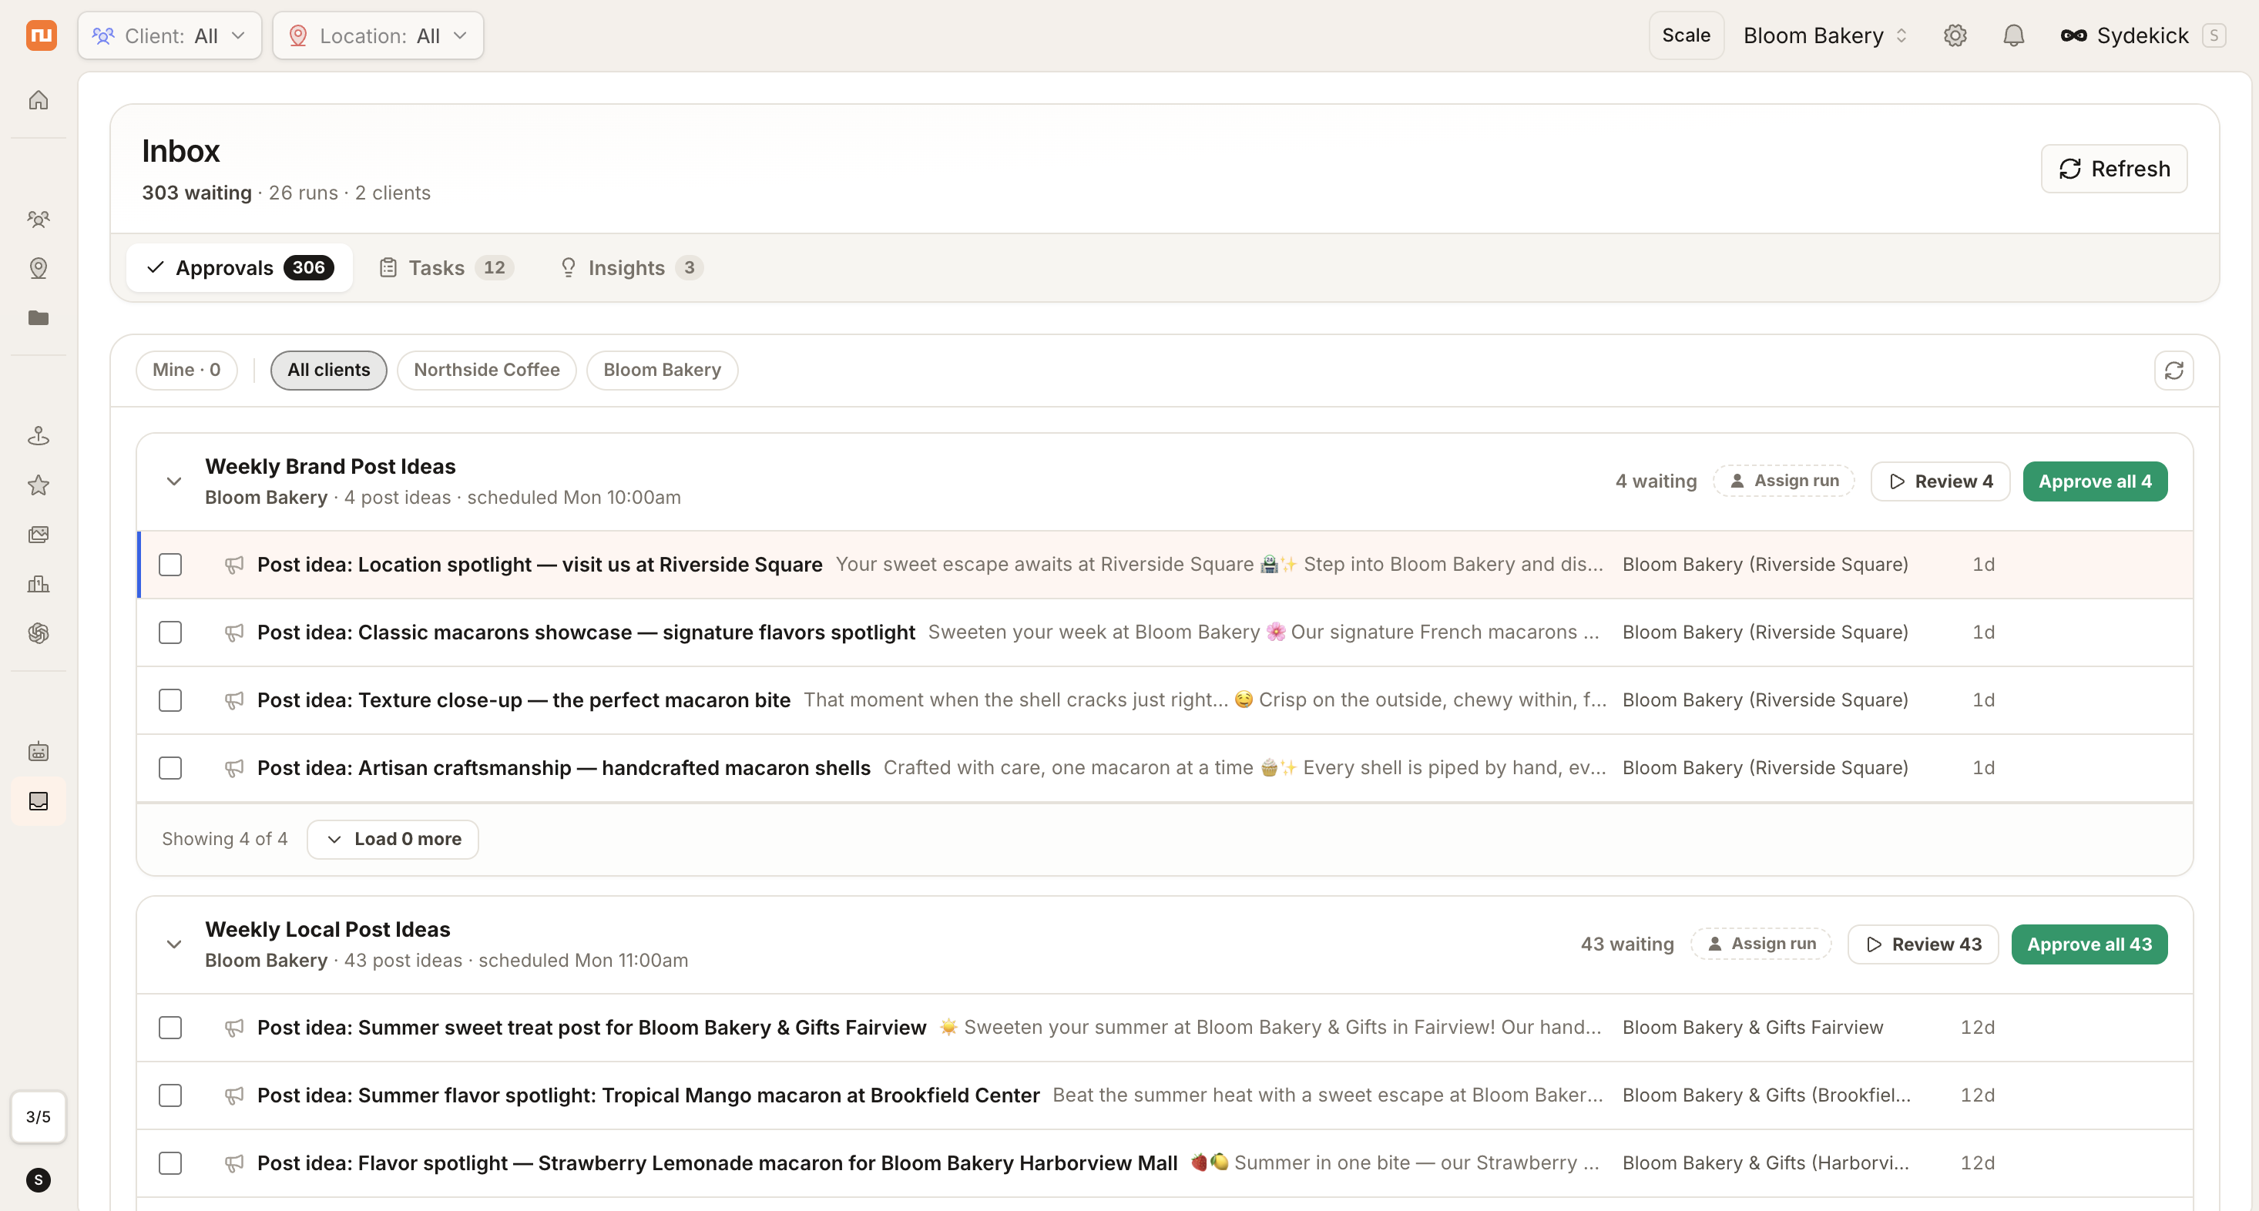Switch to the Tasks tab
The image size is (2259, 1211).
(x=445, y=267)
